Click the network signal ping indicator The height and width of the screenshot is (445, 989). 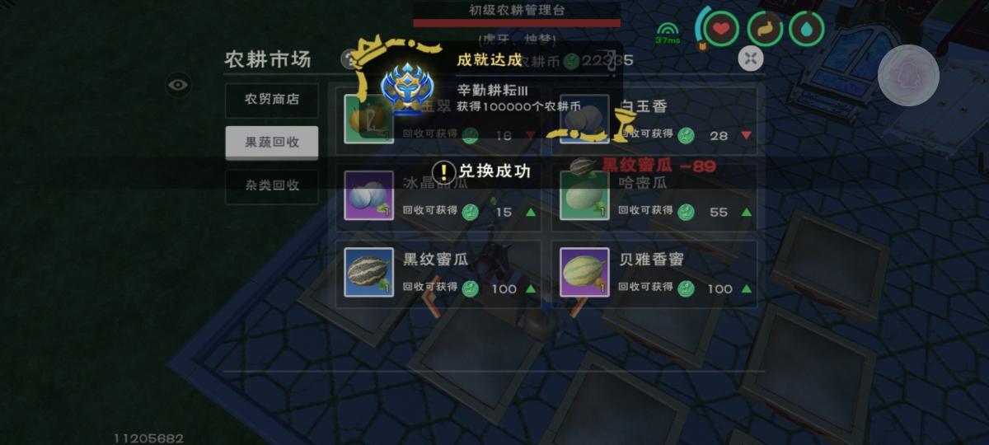[668, 33]
